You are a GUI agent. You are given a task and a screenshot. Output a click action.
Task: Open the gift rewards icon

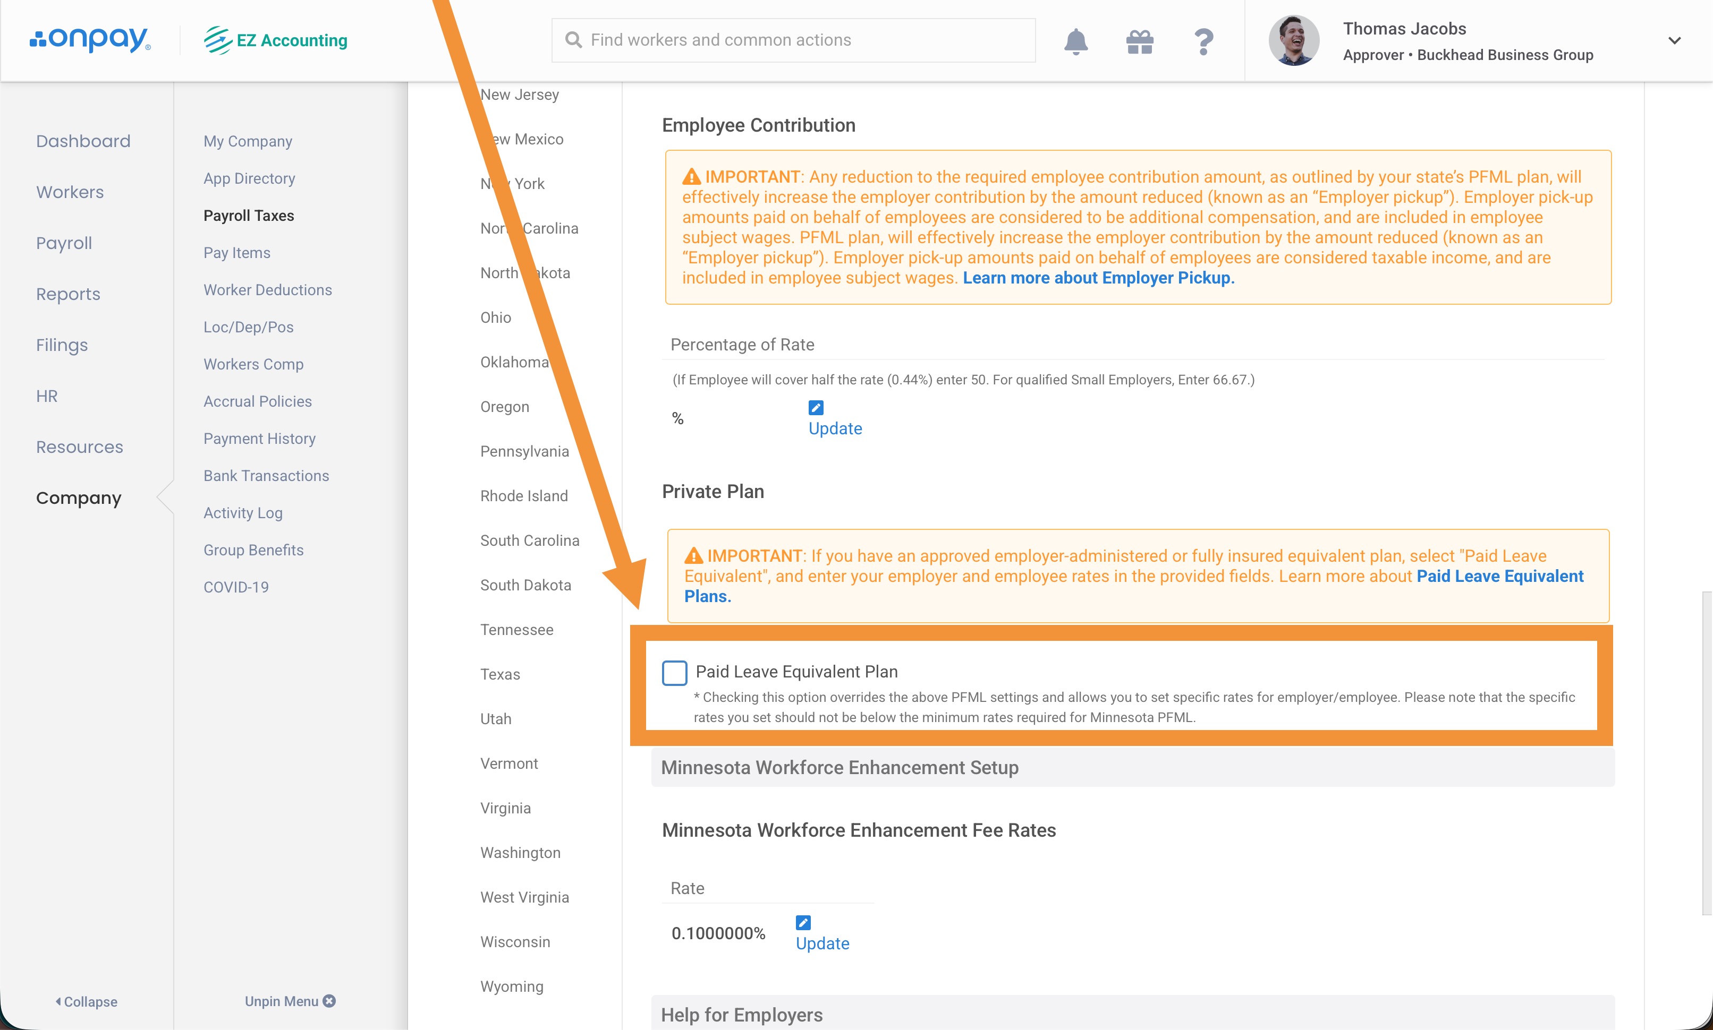tap(1140, 41)
